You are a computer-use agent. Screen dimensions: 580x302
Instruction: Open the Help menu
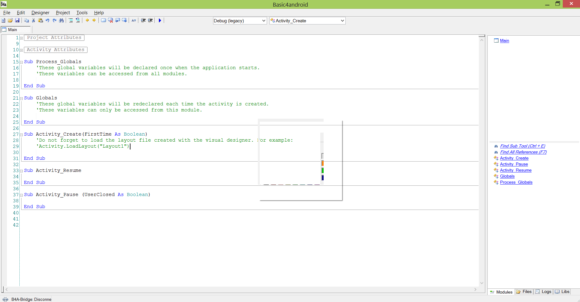tap(99, 13)
